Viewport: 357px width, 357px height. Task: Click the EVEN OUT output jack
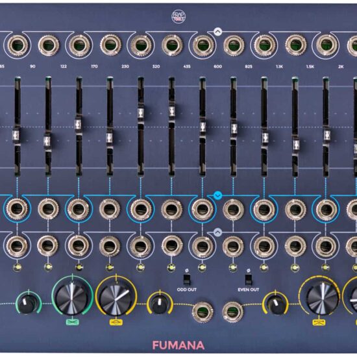(232, 312)
